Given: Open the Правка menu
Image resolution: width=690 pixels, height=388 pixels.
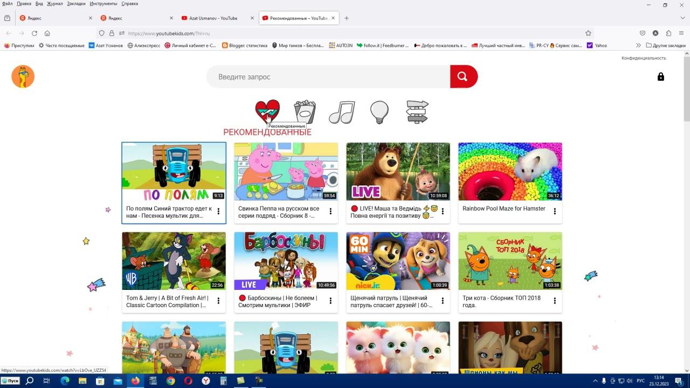Looking at the screenshot, I should pyautogui.click(x=24, y=4).
